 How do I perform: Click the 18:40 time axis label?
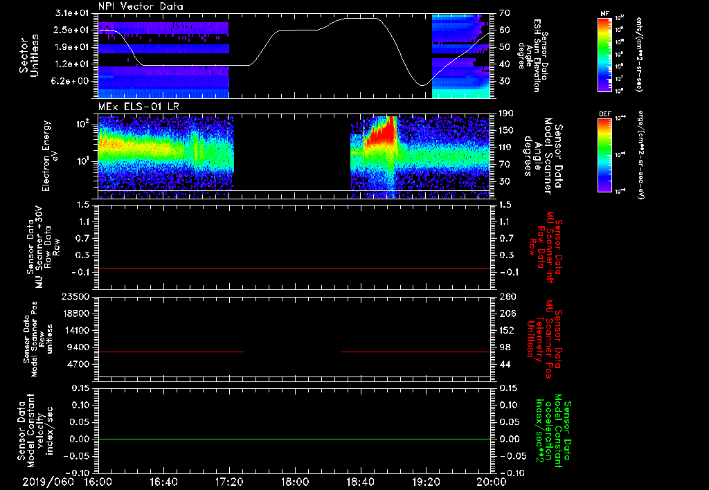pyautogui.click(x=360, y=482)
